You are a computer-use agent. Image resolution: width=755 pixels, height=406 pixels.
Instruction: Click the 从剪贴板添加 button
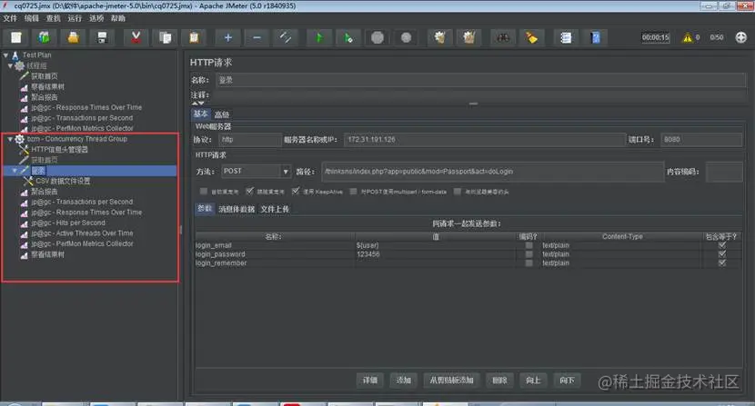(x=452, y=381)
